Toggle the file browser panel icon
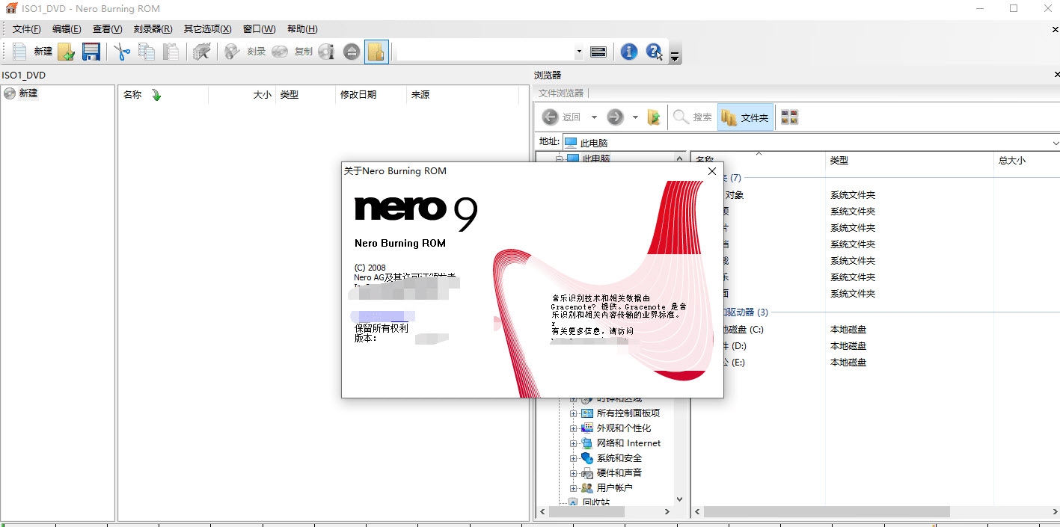The height and width of the screenshot is (527, 1060). [x=376, y=52]
